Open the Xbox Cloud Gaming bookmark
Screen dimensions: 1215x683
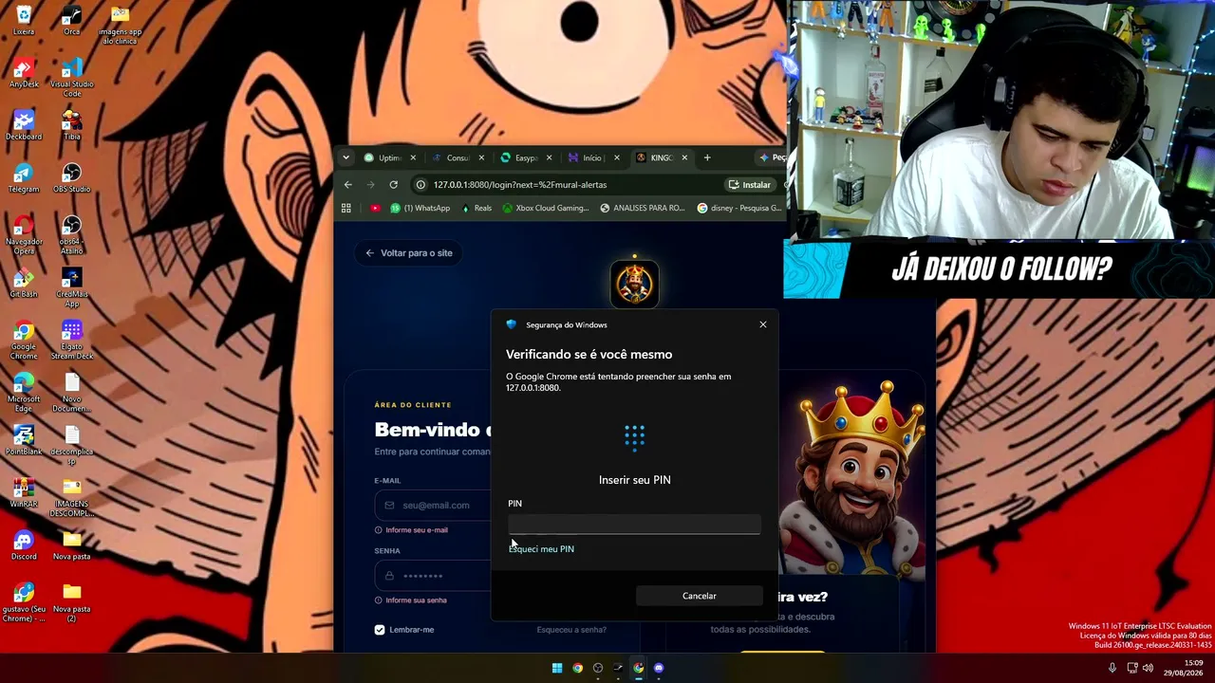click(546, 208)
